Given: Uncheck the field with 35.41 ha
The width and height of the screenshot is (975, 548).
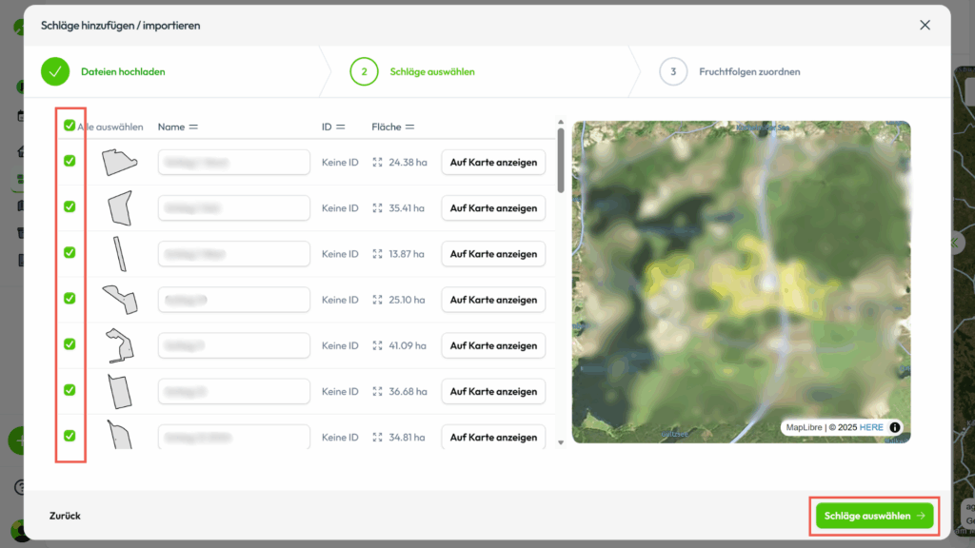Looking at the screenshot, I should click(70, 206).
